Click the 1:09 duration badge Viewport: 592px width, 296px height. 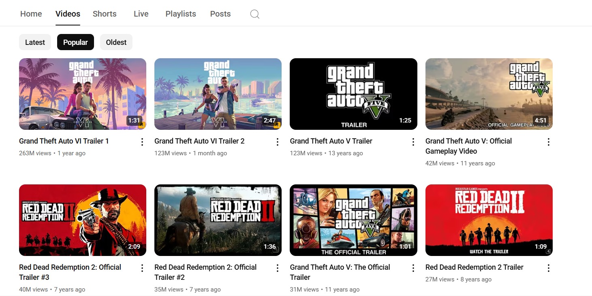tap(541, 247)
